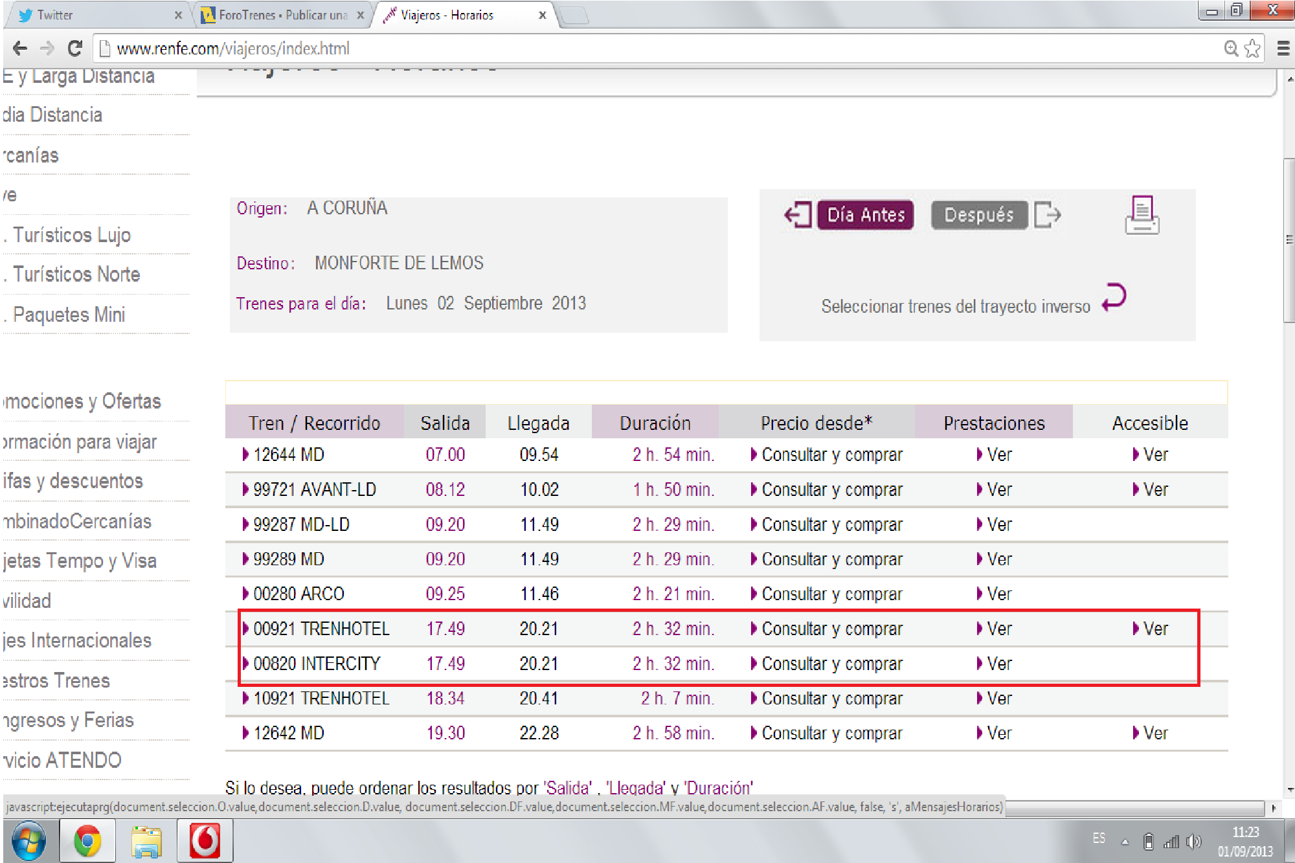Switch to the Twitter tab
The image size is (1295, 863).
point(97,15)
